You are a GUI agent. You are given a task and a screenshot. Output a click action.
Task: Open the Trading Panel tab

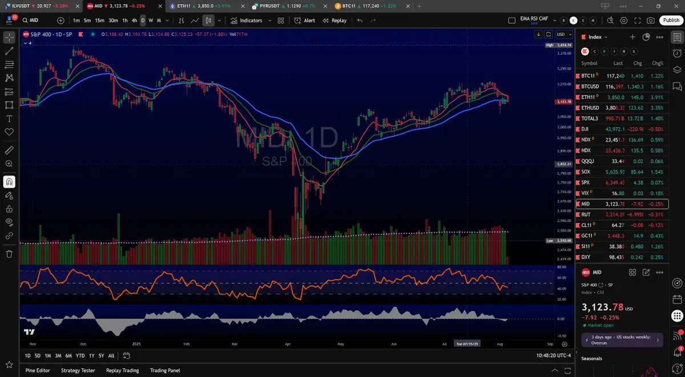click(165, 370)
